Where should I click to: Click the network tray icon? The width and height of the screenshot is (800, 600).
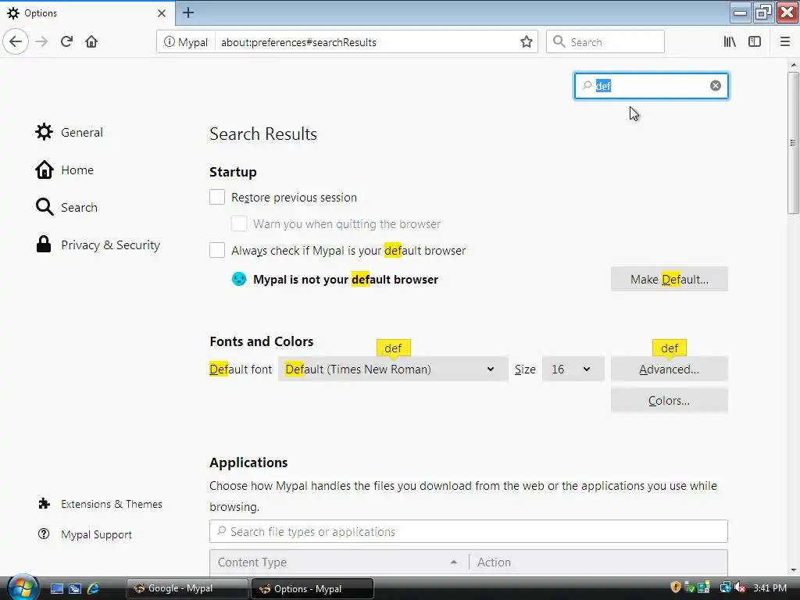click(725, 587)
